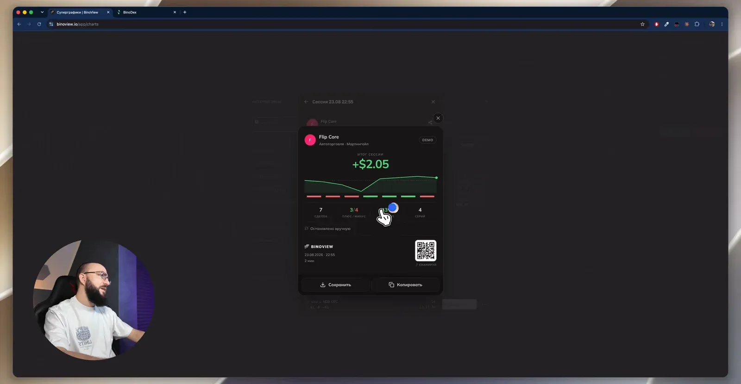Click the address bar URL binoview.io/app/charts
741x384 pixels.
pos(77,24)
